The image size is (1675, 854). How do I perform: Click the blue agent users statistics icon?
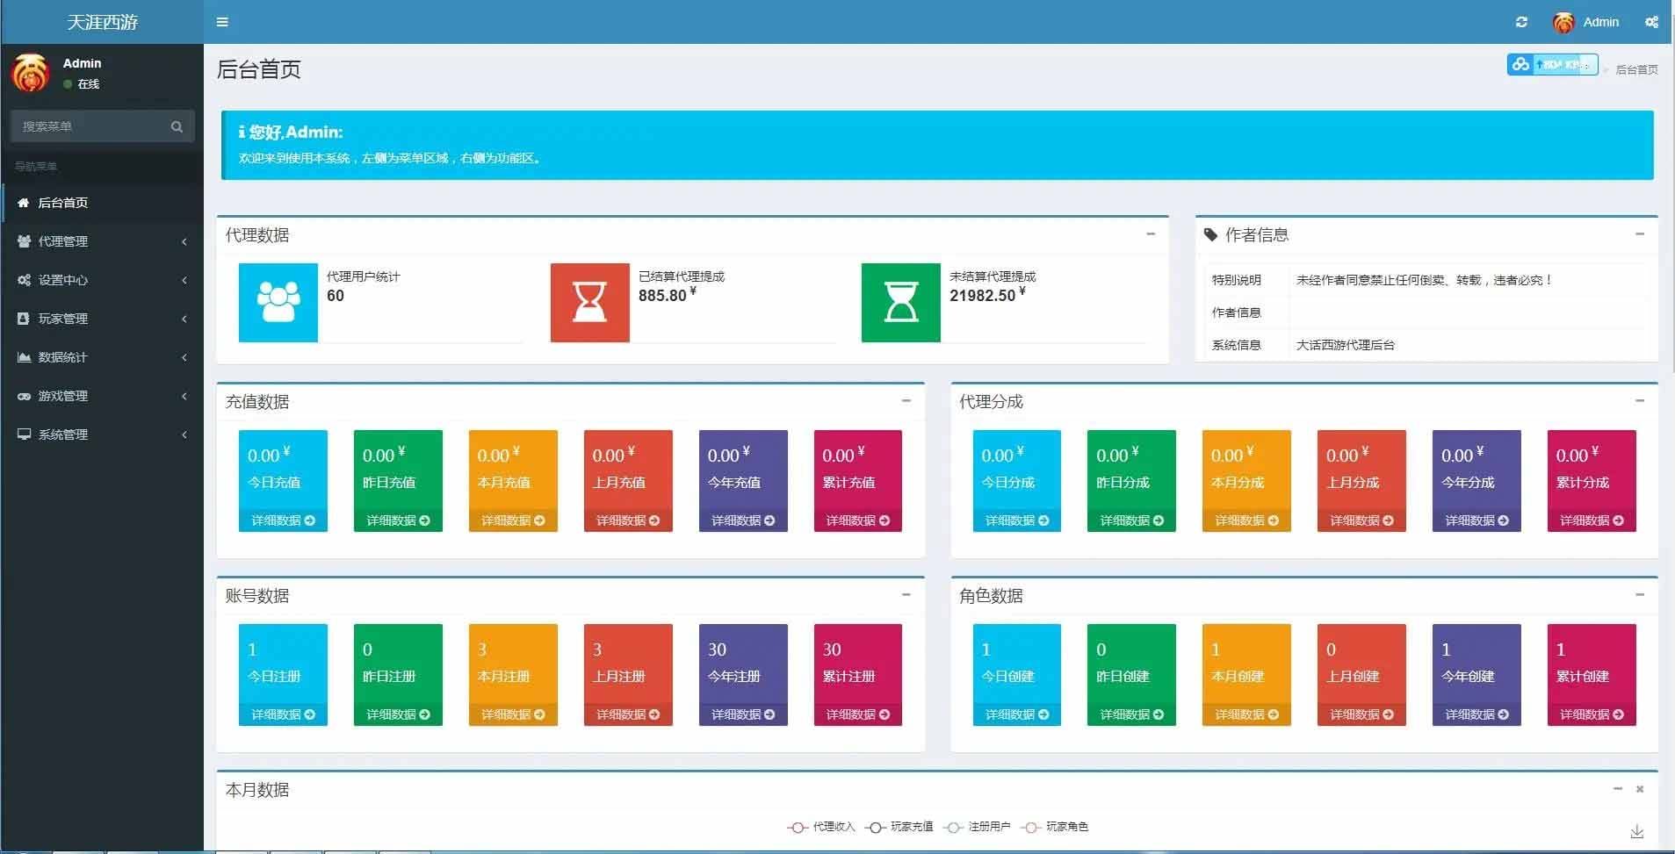tap(278, 303)
